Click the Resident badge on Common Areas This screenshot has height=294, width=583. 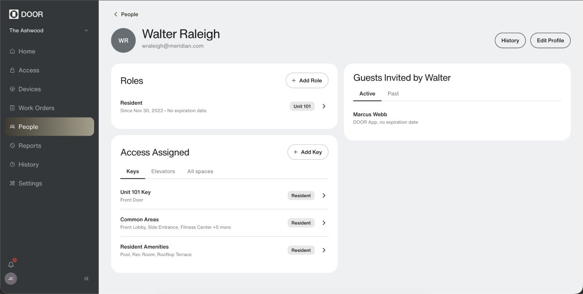tap(301, 223)
